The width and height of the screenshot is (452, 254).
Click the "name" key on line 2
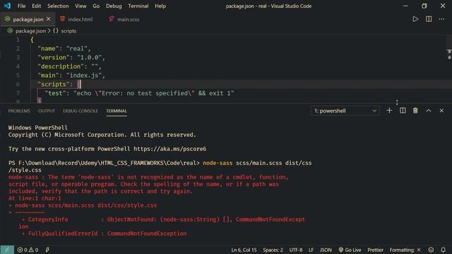[x=48, y=49]
